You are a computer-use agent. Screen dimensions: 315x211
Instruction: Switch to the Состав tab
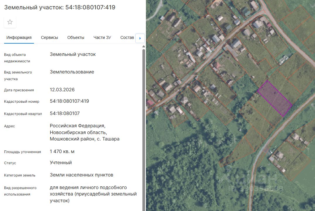127,37
